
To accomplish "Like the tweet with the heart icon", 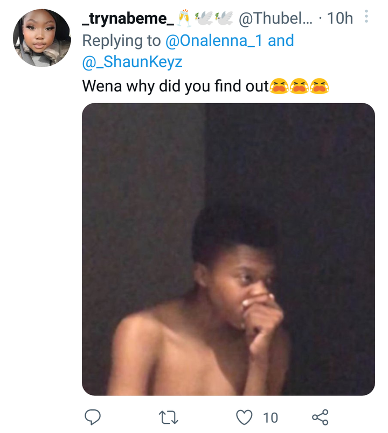I will point(244,417).
